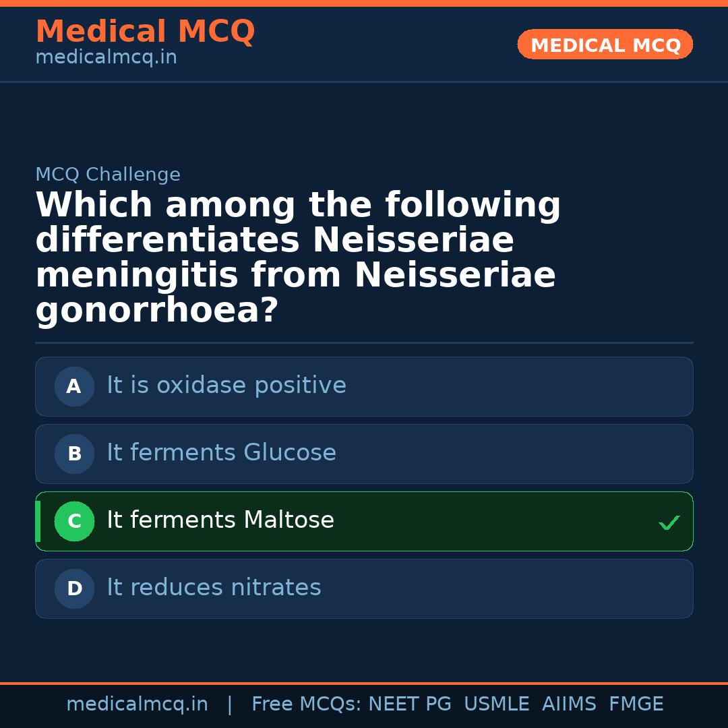The width and height of the screenshot is (728, 728).
Task: Click the "MCQ Challenge" label
Action: click(x=108, y=175)
